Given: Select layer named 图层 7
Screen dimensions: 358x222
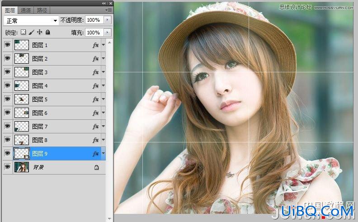Looking at the screenshot, I should [40, 127].
